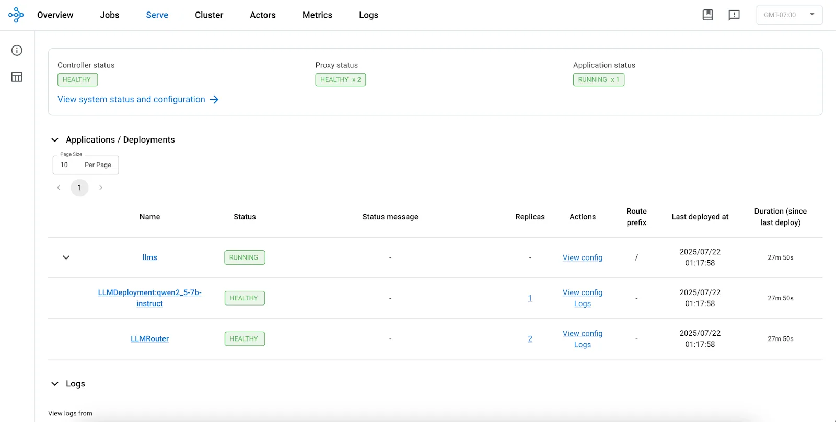Screen dimensions: 836x422
Task: Select the table view sidebar icon
Action: click(x=17, y=77)
